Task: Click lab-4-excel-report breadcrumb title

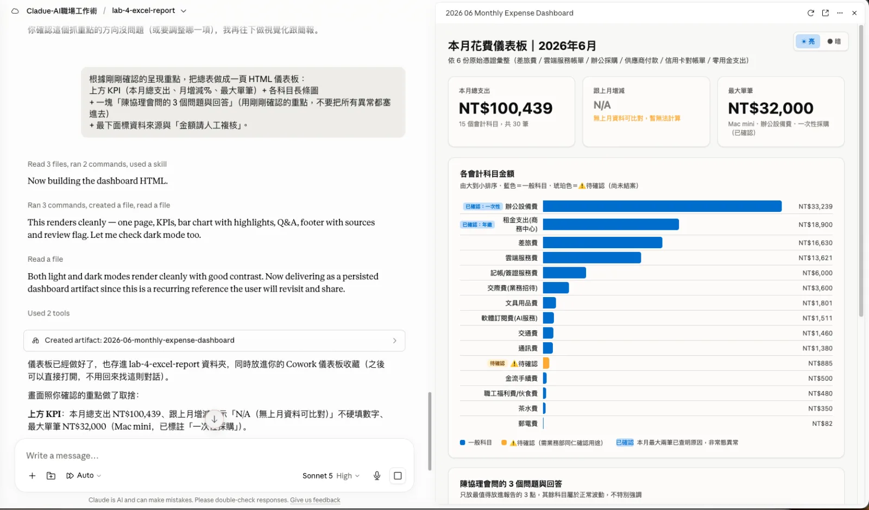Action: click(143, 11)
